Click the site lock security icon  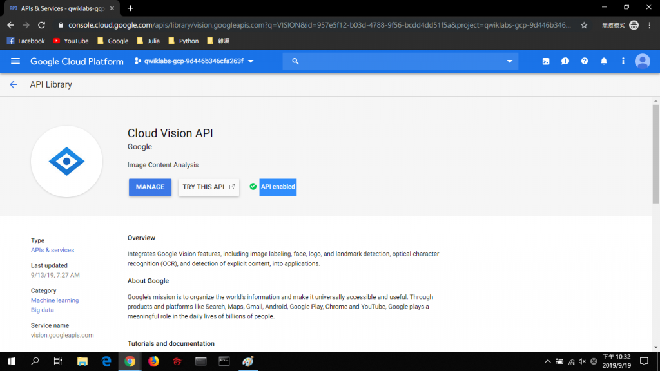pyautogui.click(x=61, y=25)
